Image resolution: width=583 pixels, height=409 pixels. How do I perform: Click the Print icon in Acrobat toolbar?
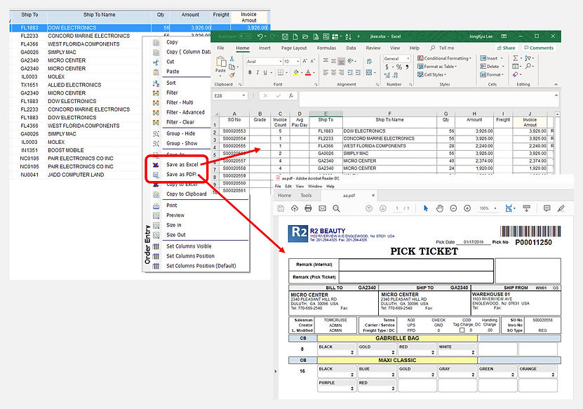308,208
